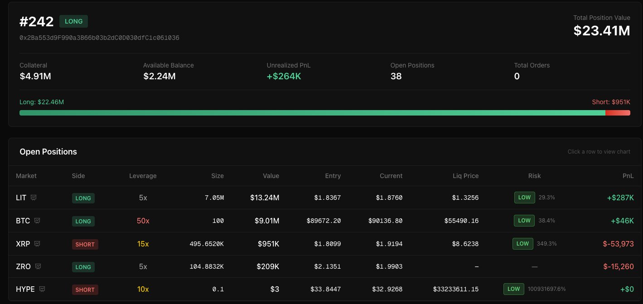Screen dimensions: 643x304
Task: Click the LOW risk badge in HYPE row
Action: 513,289
